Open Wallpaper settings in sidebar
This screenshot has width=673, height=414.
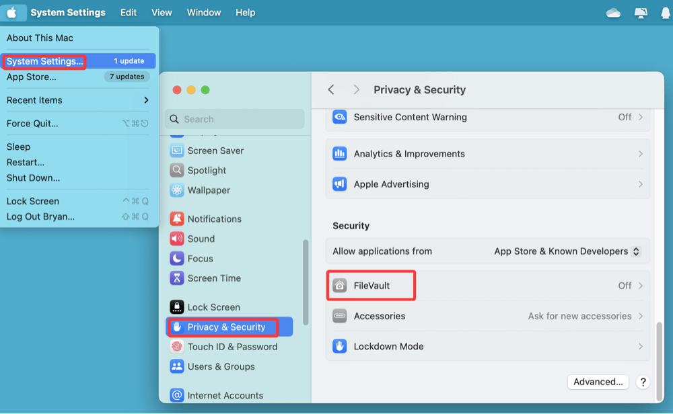209,190
